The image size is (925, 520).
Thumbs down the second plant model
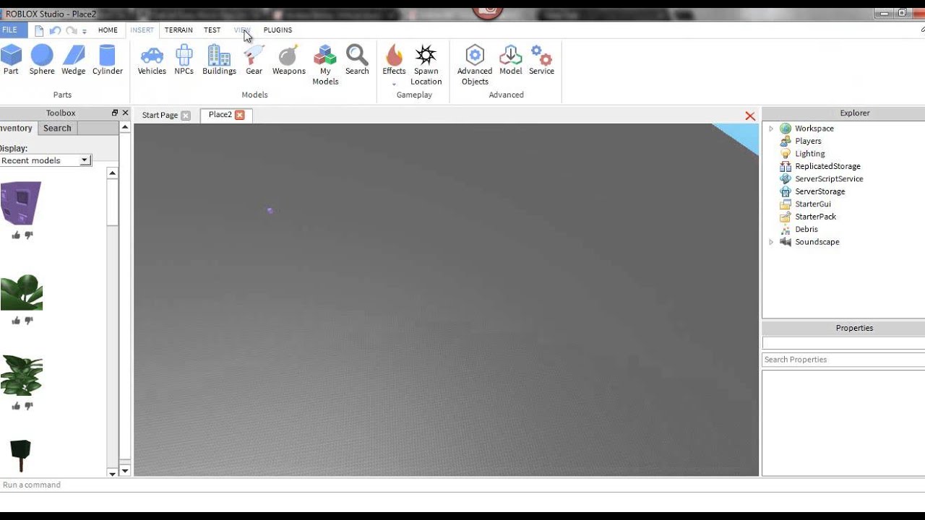pyautogui.click(x=29, y=406)
